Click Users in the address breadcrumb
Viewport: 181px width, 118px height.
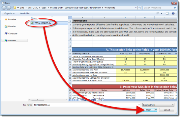coord(44,8)
